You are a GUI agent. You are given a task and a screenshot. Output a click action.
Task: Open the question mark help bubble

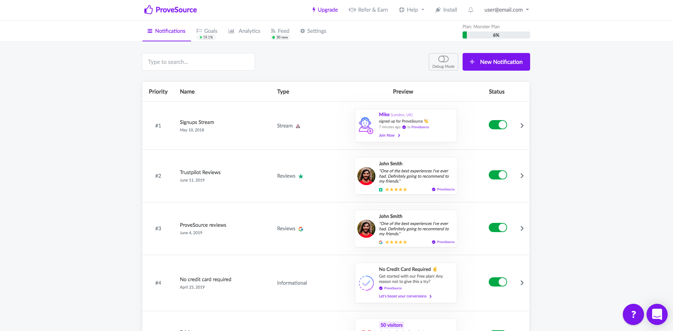[x=633, y=314]
